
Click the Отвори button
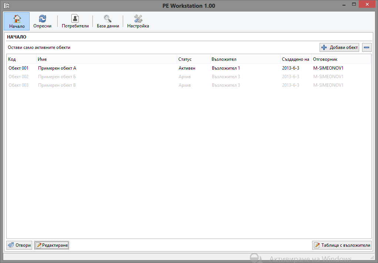click(19, 245)
